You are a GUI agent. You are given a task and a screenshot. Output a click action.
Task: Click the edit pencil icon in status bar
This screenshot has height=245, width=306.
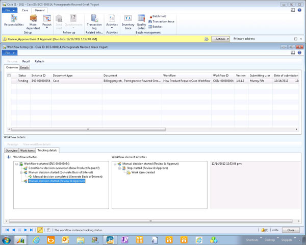40,230
